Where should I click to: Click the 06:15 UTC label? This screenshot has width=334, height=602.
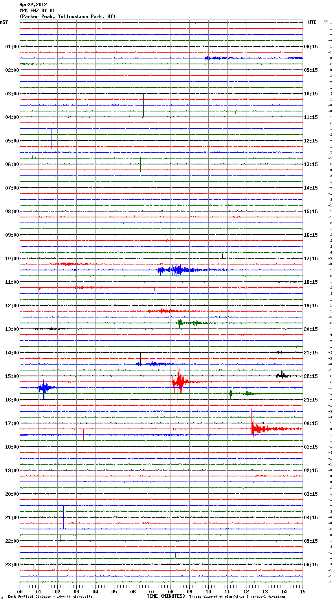311,565
